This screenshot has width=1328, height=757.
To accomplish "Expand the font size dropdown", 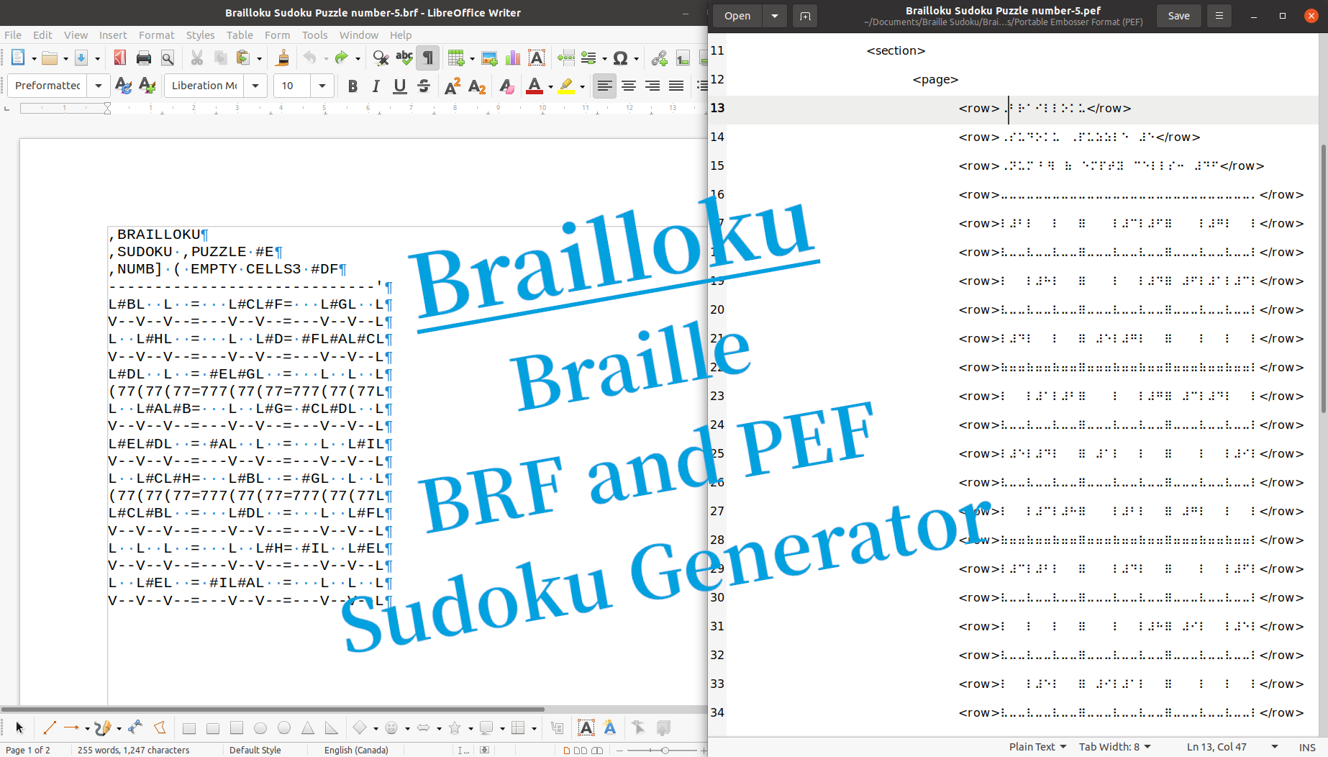I will [x=322, y=86].
